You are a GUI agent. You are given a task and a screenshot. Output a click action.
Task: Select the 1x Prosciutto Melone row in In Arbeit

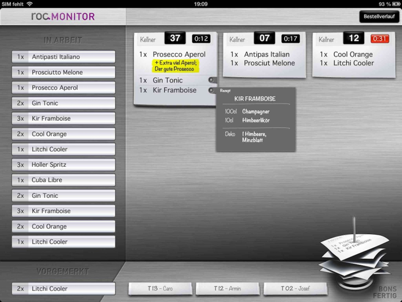click(x=64, y=72)
